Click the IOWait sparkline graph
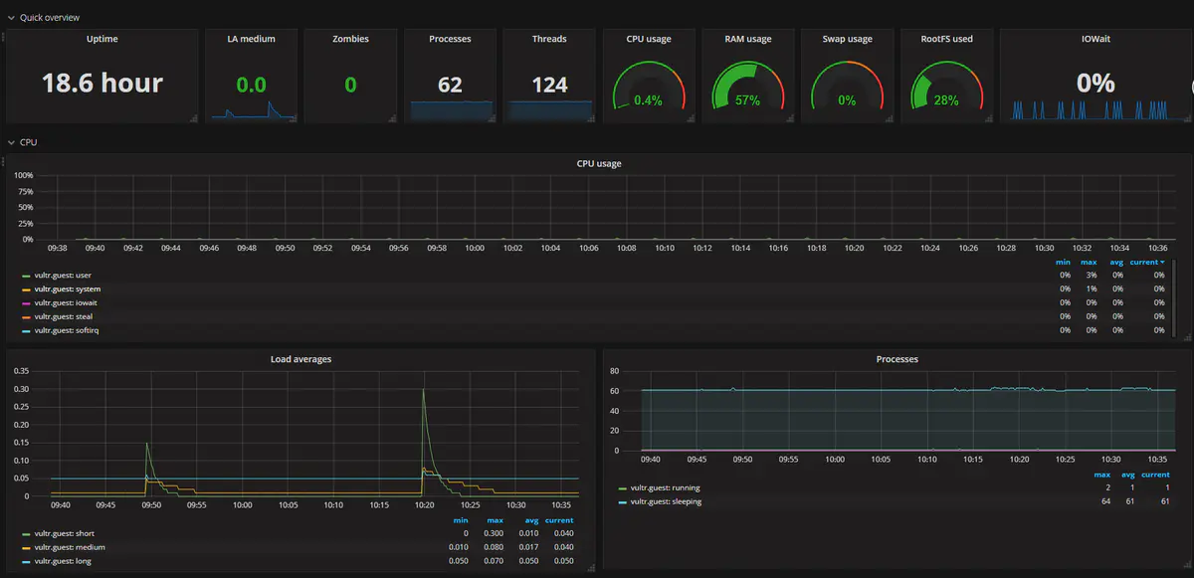The height and width of the screenshot is (578, 1194). click(1094, 109)
